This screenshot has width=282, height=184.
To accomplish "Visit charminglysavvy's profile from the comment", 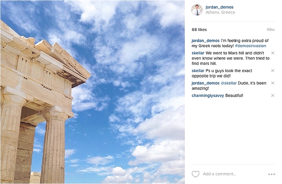I will tap(208, 96).
